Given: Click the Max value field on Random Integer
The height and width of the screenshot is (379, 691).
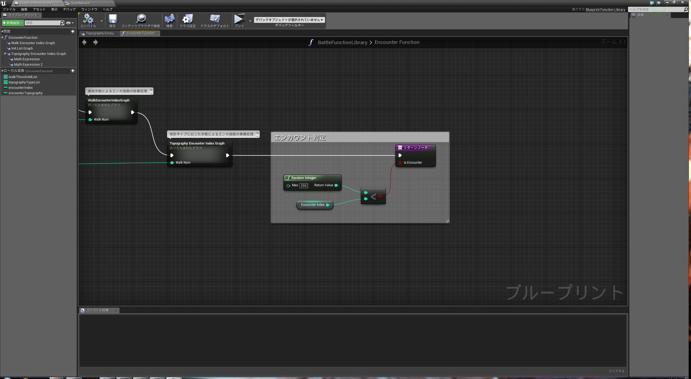Looking at the screenshot, I should (x=304, y=185).
